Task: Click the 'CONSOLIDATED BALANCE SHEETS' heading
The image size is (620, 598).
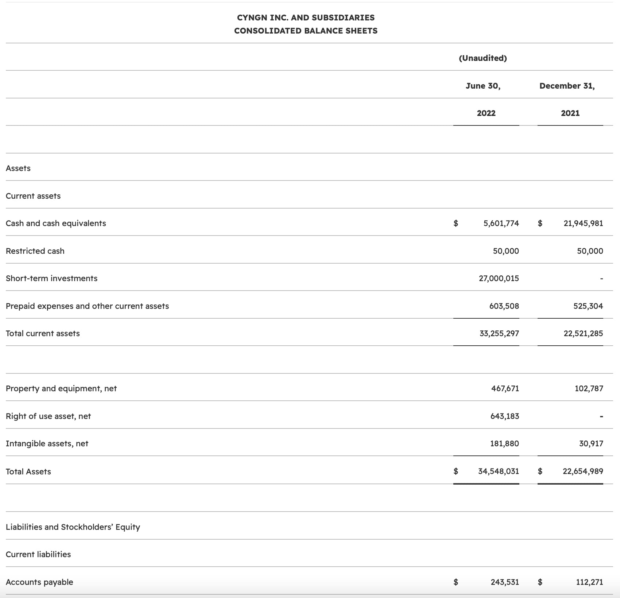Action: tap(306, 31)
